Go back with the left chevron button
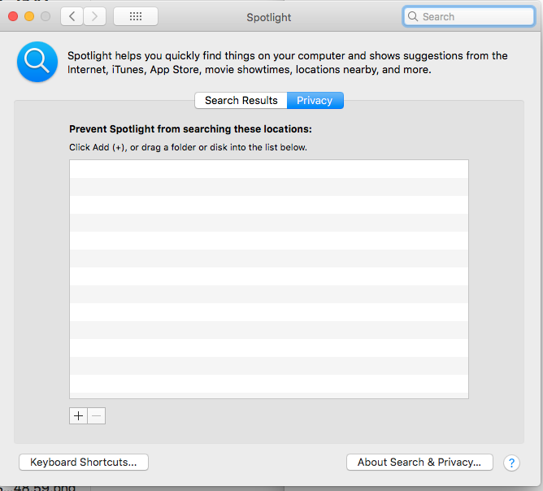The width and height of the screenshot is (543, 491). pos(72,16)
